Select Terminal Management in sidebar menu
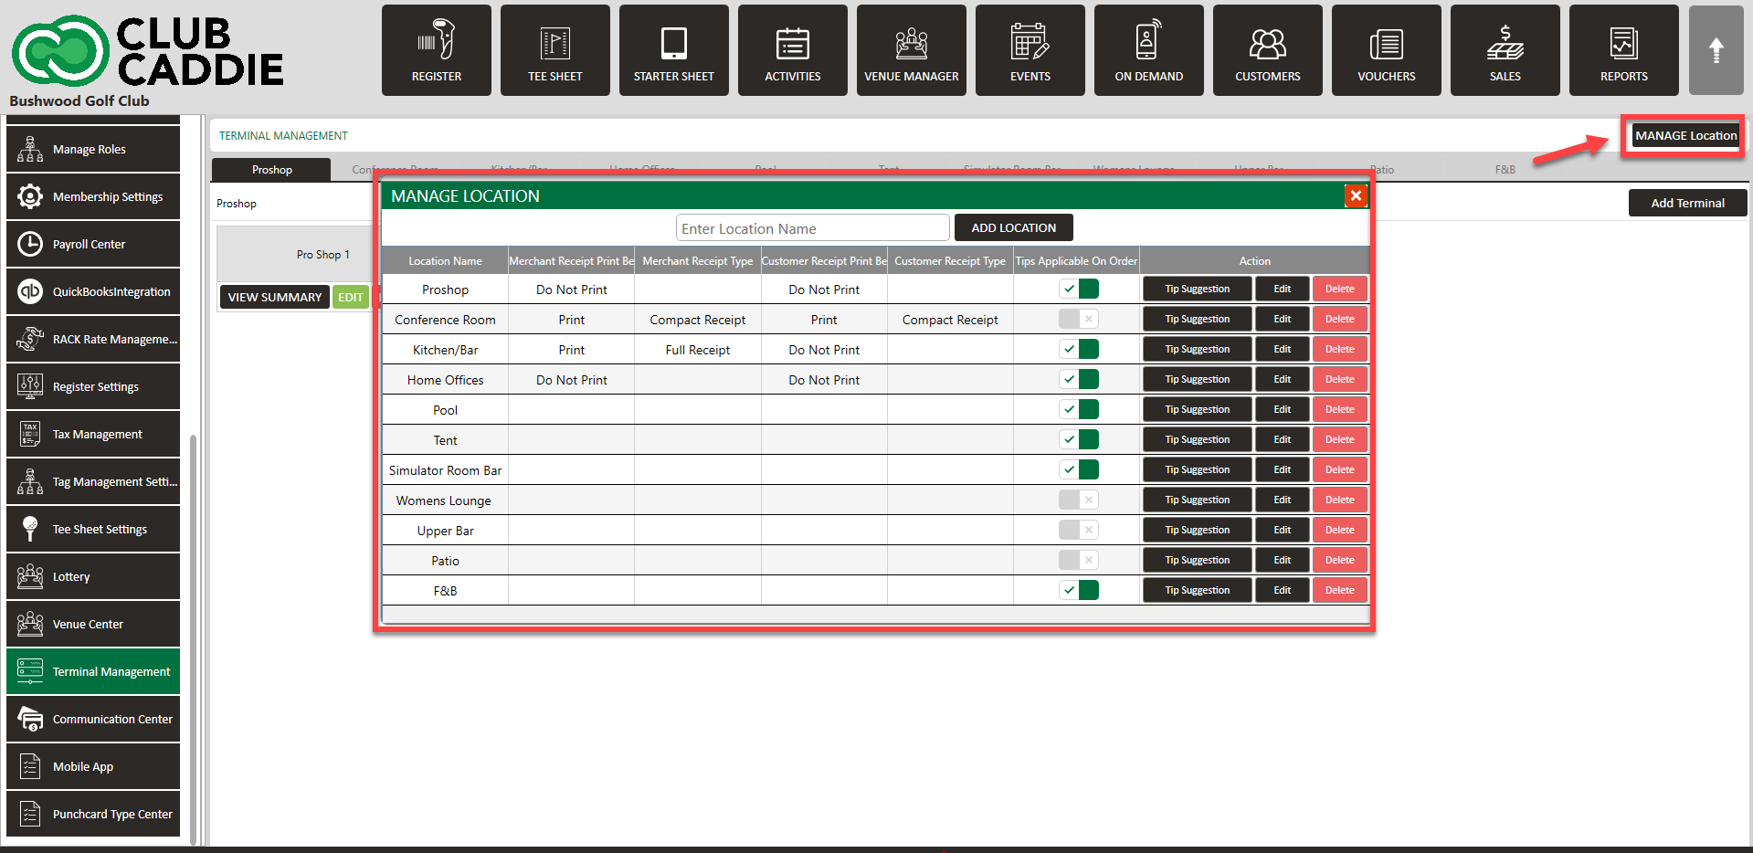 pos(93,671)
